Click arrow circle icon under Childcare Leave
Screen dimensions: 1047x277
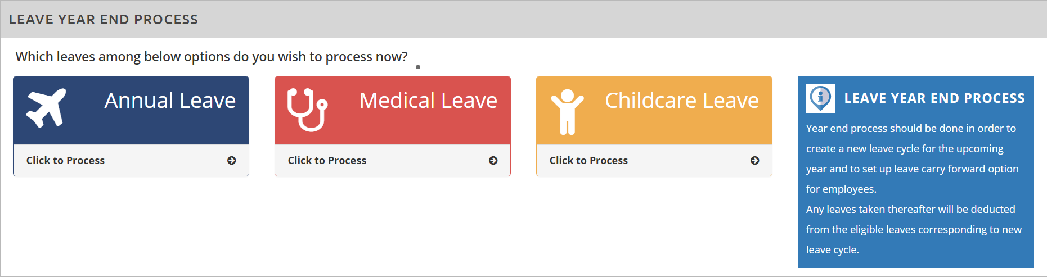(754, 161)
